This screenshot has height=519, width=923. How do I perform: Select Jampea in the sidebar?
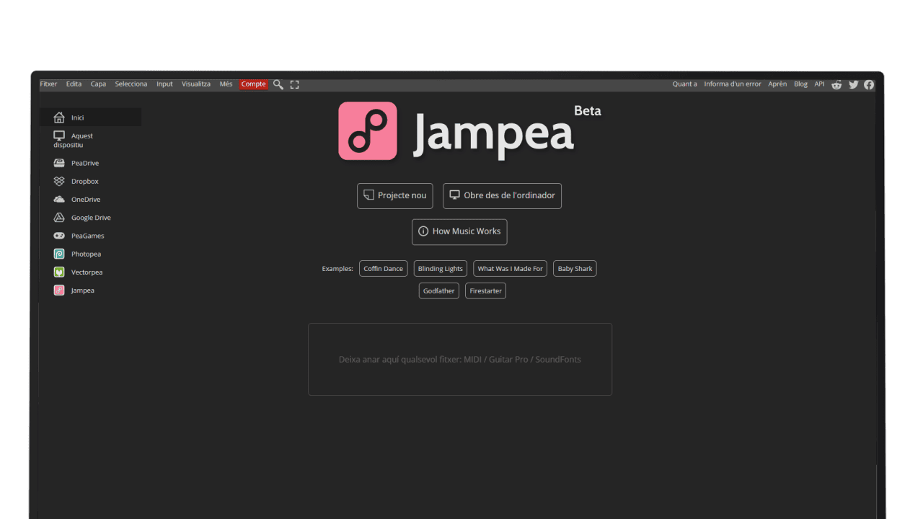(x=81, y=290)
